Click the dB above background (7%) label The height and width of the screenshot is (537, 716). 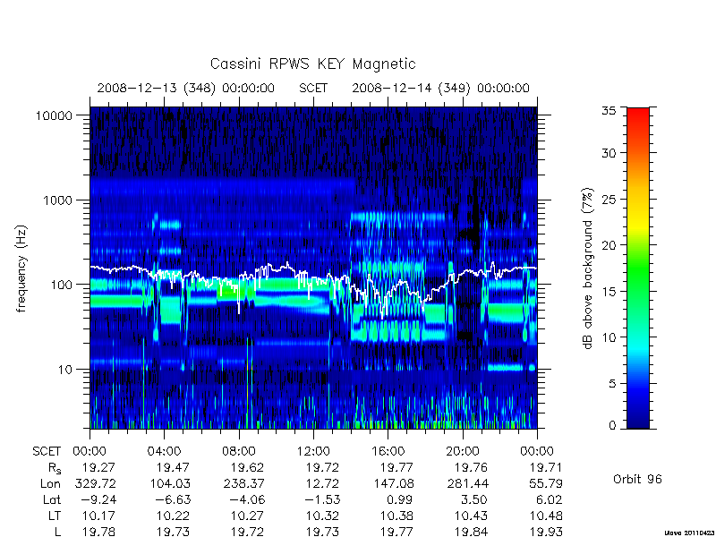point(588,268)
